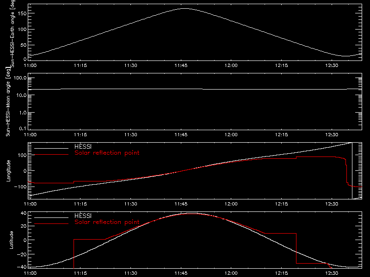Screen dimensions: 370x277
Task: Click white HESSI legend line in Longitude plot
Action: [51, 148]
